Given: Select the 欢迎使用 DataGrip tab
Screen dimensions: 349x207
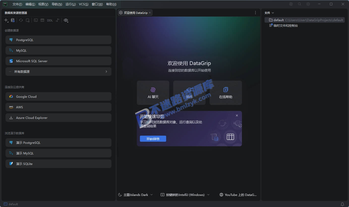Looking at the screenshot, I should [135, 13].
